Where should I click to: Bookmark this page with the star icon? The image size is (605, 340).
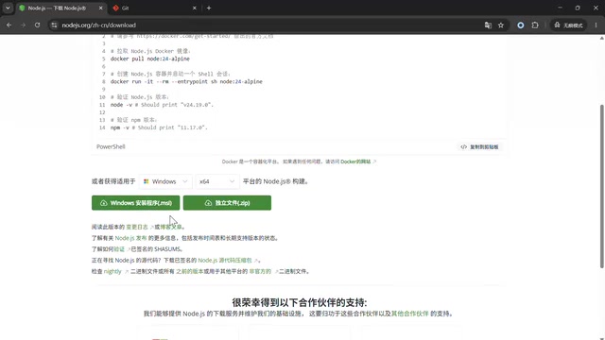(501, 25)
